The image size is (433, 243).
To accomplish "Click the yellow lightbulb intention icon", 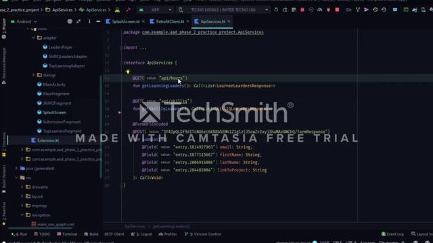I will pyautogui.click(x=128, y=72).
